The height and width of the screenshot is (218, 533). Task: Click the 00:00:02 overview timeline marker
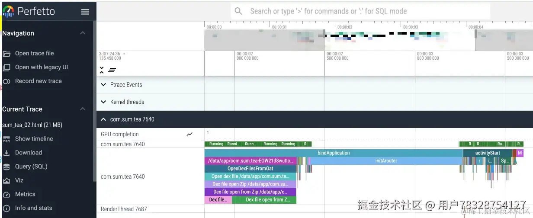344,27
